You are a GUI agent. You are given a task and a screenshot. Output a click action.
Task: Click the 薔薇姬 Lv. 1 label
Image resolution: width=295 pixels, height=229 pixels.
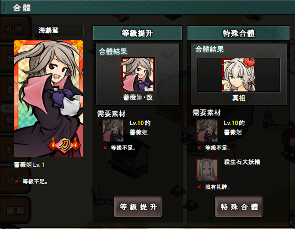(29, 165)
